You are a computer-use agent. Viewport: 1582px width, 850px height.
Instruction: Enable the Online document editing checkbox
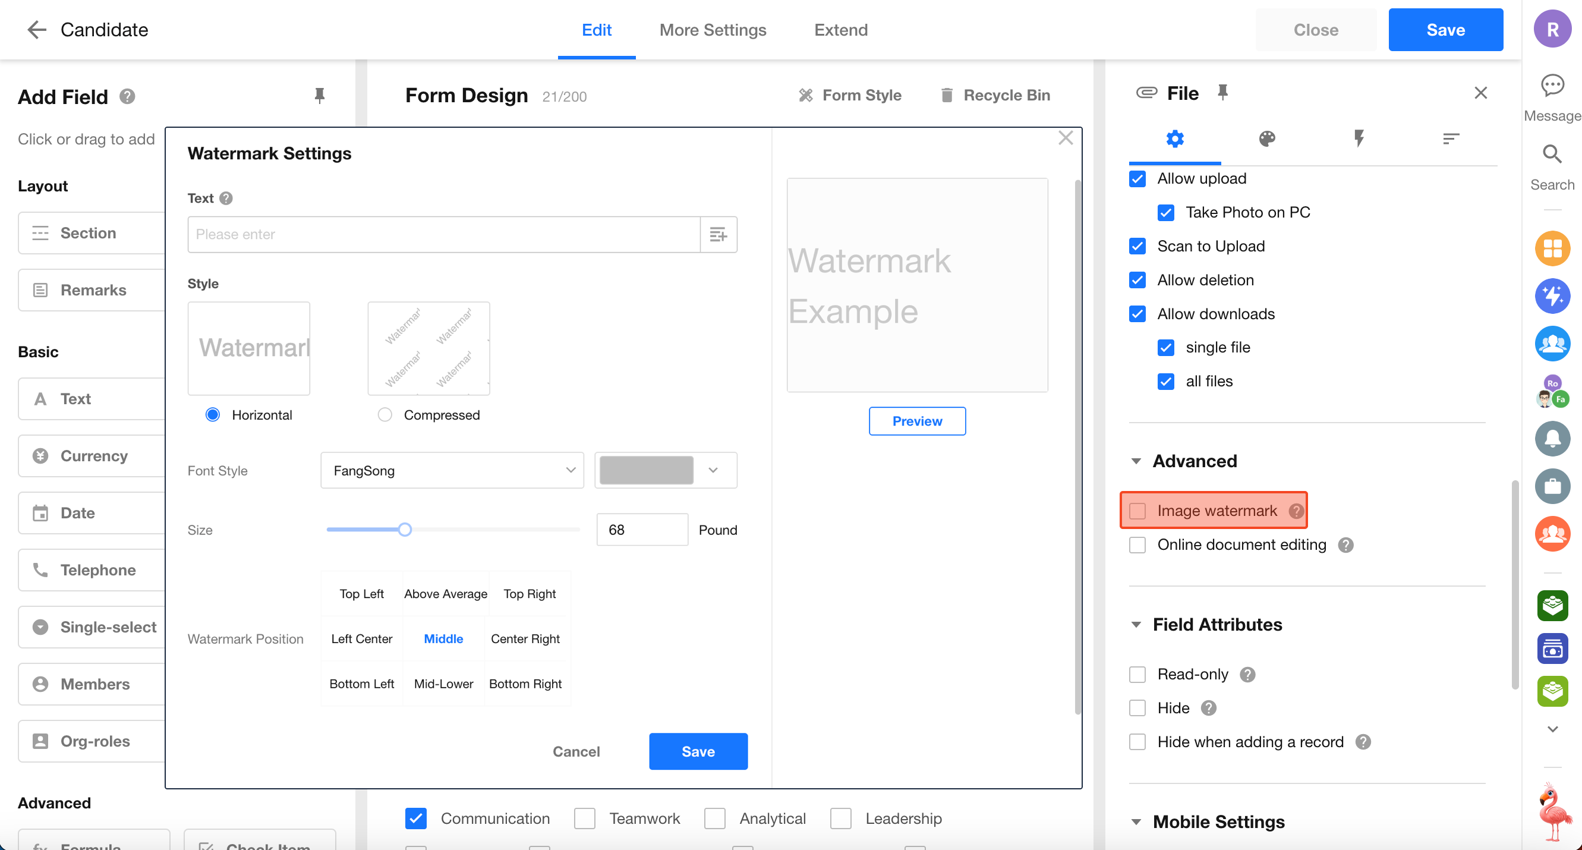coord(1137,546)
